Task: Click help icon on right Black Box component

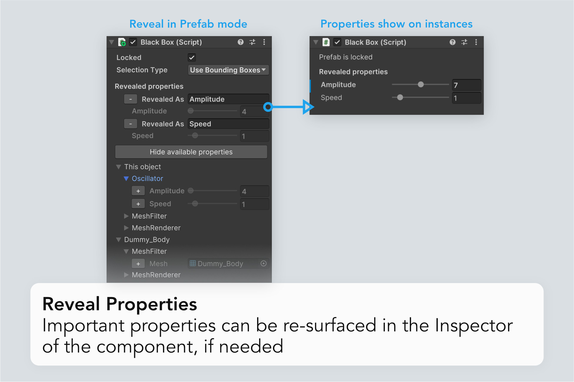Action: 452,42
